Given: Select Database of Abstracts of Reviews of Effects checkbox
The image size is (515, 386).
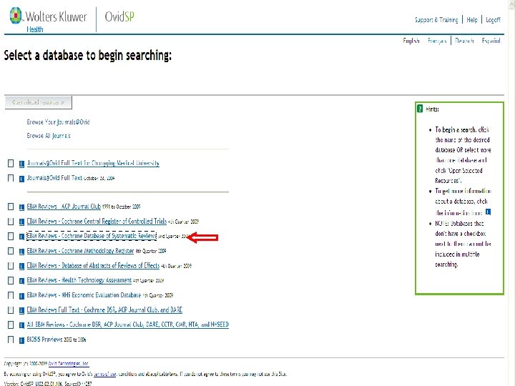Looking at the screenshot, I should pos(11,265).
